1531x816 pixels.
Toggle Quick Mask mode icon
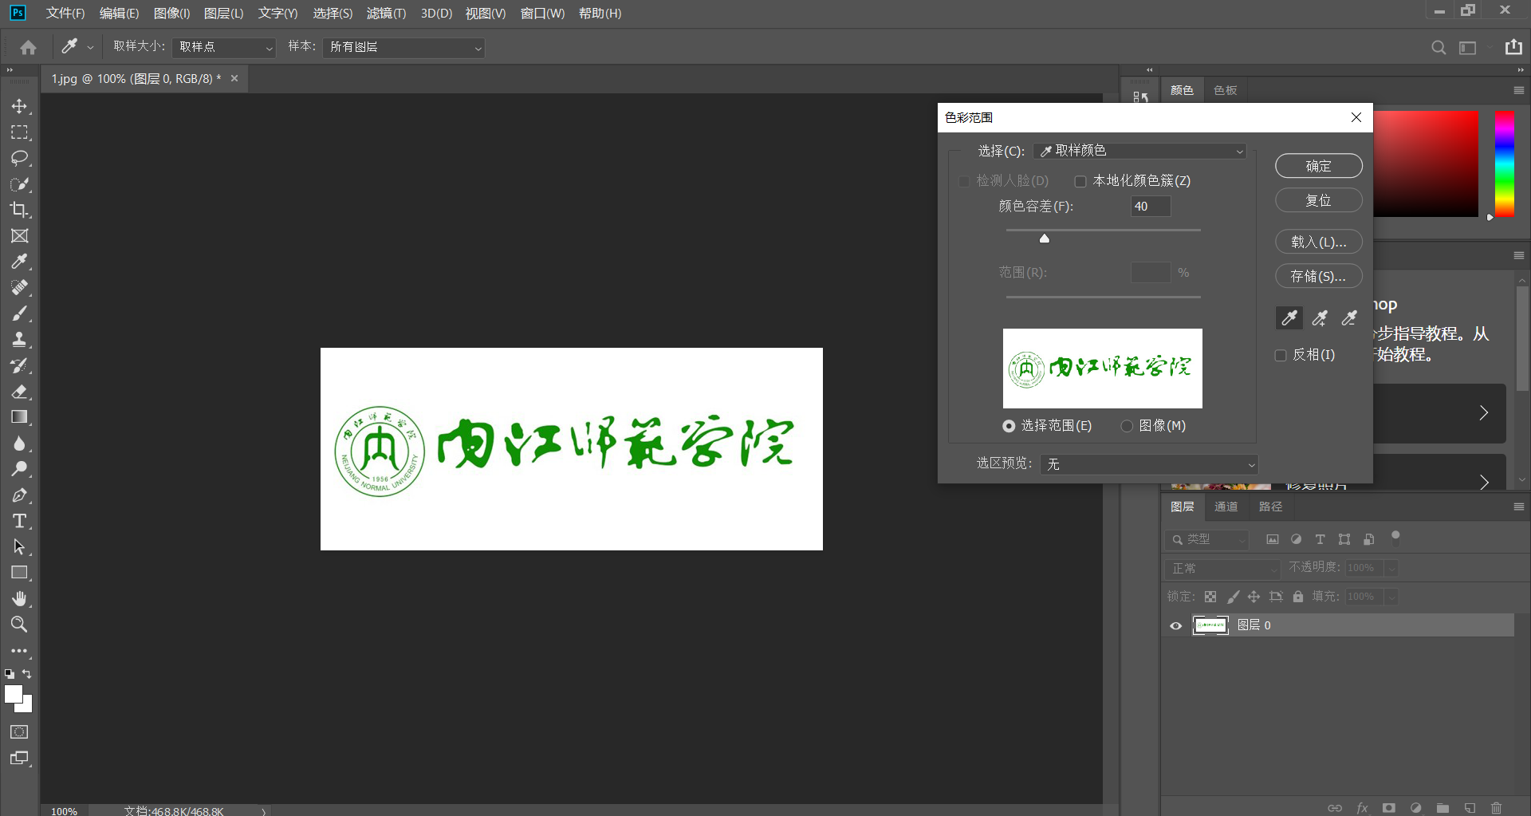pos(19,732)
